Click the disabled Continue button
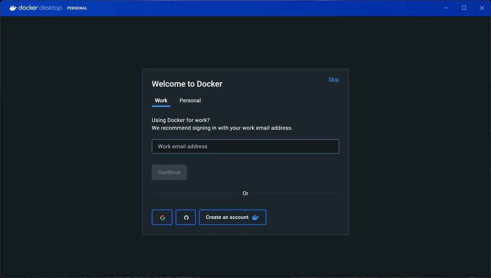 169,172
